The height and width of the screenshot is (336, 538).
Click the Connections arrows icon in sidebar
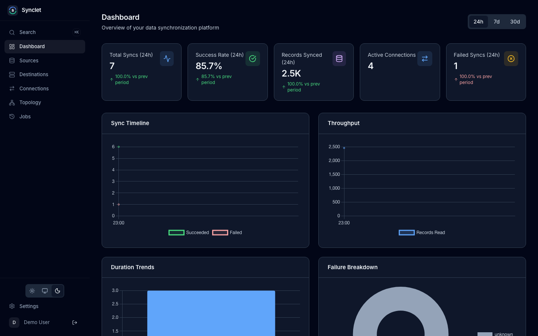[x=12, y=88]
